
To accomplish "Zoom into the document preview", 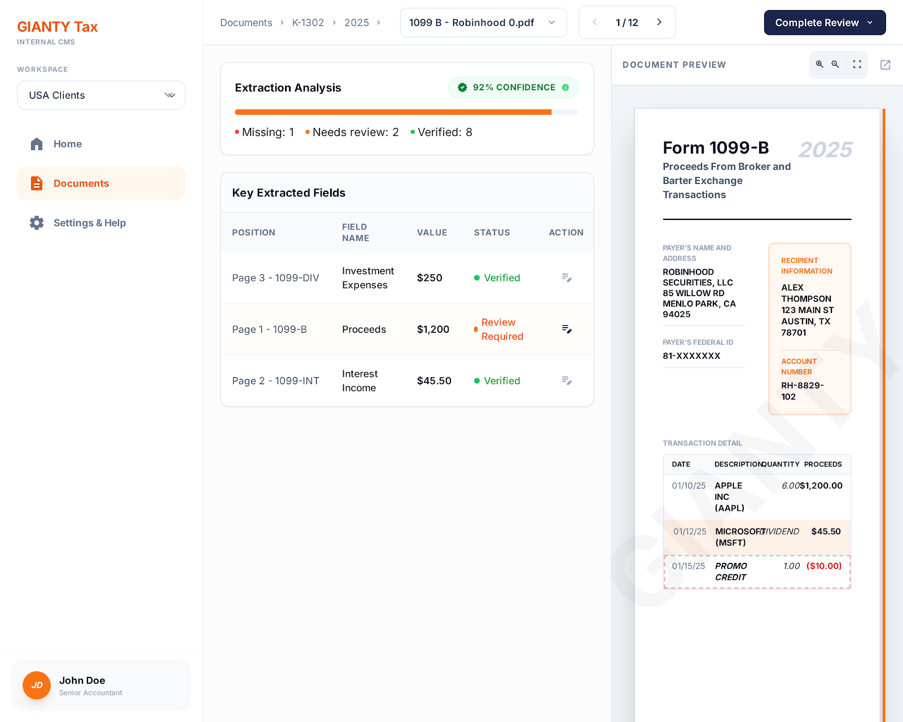I will click(819, 64).
